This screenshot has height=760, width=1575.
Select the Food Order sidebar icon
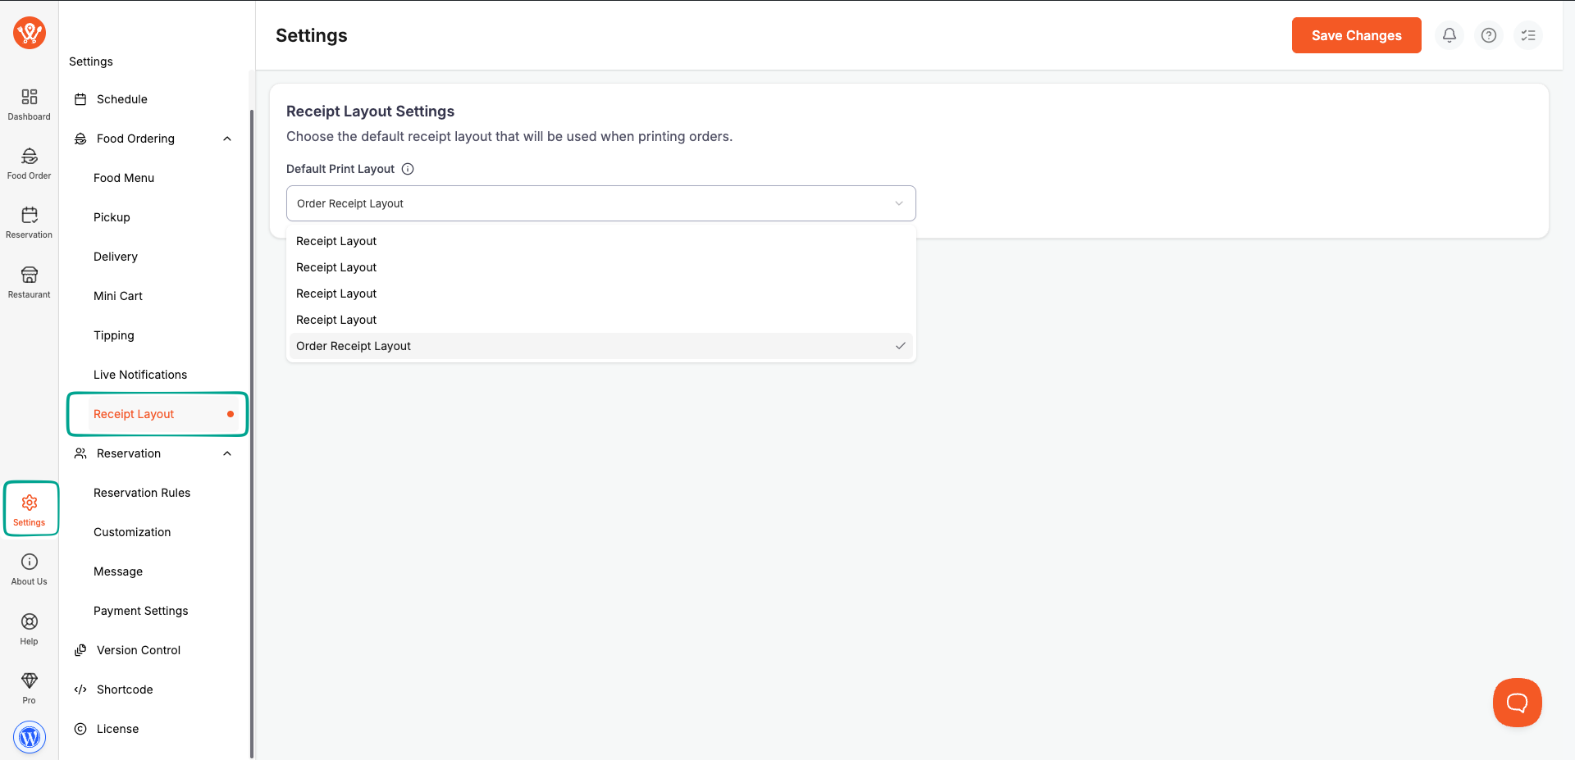tap(29, 162)
